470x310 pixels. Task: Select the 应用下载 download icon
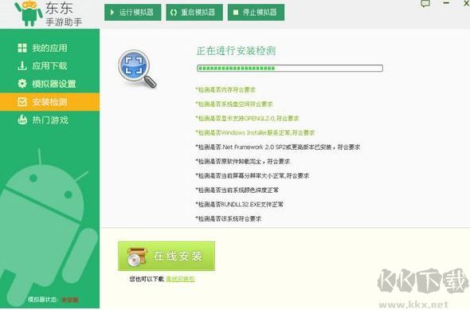click(22, 65)
